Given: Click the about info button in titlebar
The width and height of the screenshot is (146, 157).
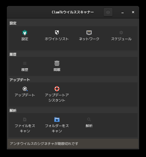Looking at the screenshot, I should [x=108, y=12].
